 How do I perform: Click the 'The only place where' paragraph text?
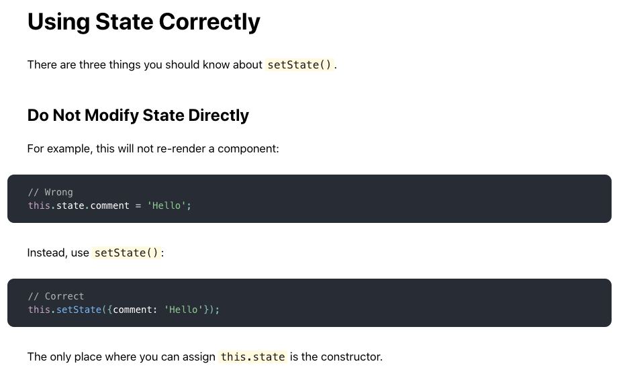coord(205,357)
